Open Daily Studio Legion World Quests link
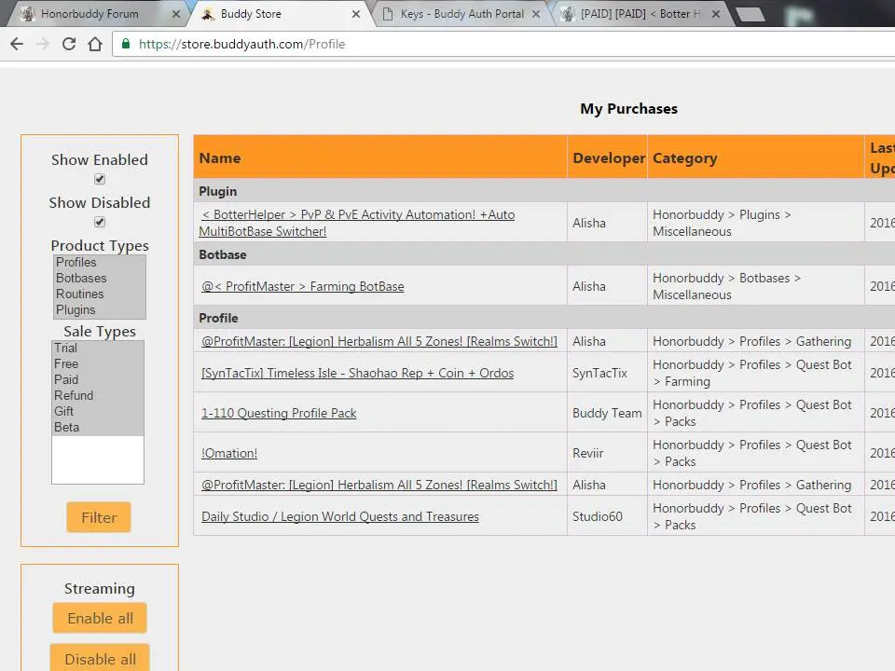This screenshot has width=895, height=671. [340, 516]
